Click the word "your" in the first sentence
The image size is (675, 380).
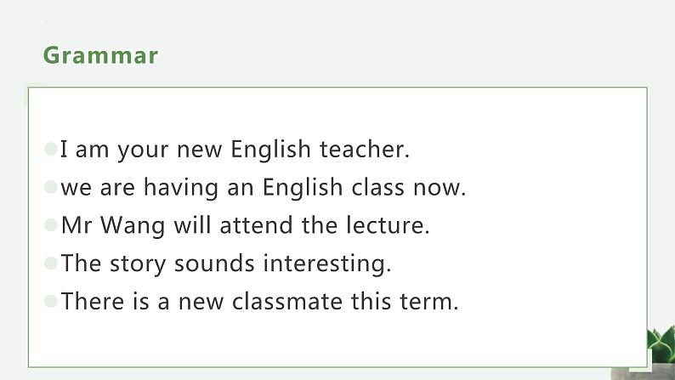click(x=144, y=150)
